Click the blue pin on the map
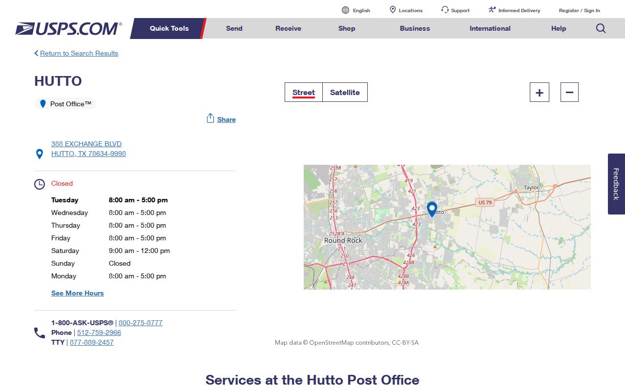Viewport: 625px width, 390px height. click(x=432, y=209)
